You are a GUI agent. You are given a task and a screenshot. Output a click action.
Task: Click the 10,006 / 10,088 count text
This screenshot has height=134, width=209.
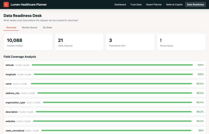click(26, 112)
